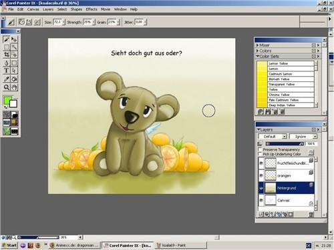Delete the selected layer with trash icon
This screenshot has width=334, height=250.
pos(311,214)
